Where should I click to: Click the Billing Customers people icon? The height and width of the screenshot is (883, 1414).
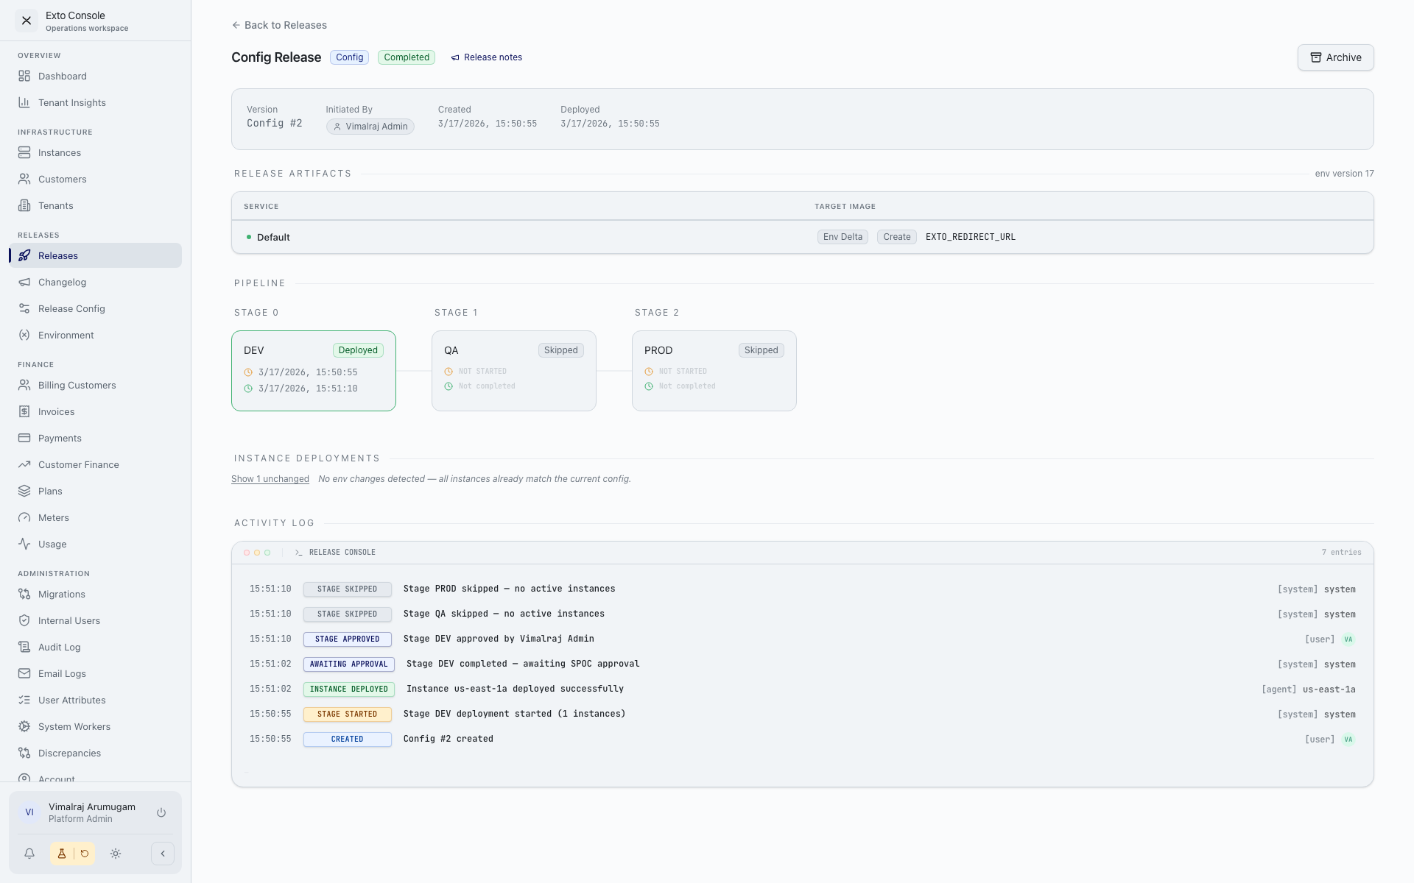click(x=24, y=386)
